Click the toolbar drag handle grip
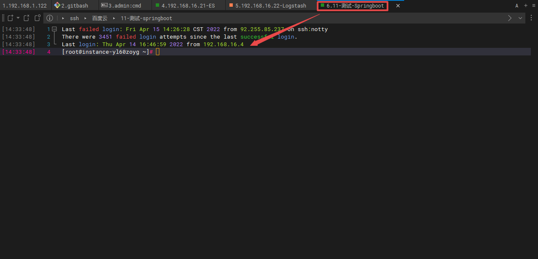The width and height of the screenshot is (538, 259). coord(3,18)
